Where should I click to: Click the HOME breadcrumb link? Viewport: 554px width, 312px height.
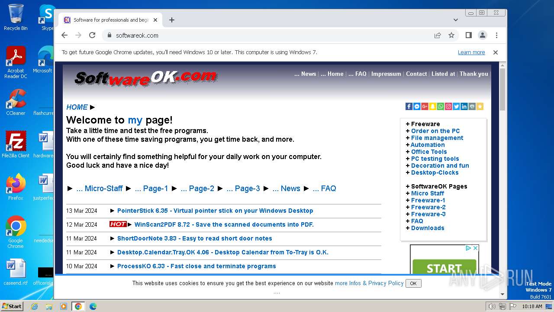tap(77, 107)
